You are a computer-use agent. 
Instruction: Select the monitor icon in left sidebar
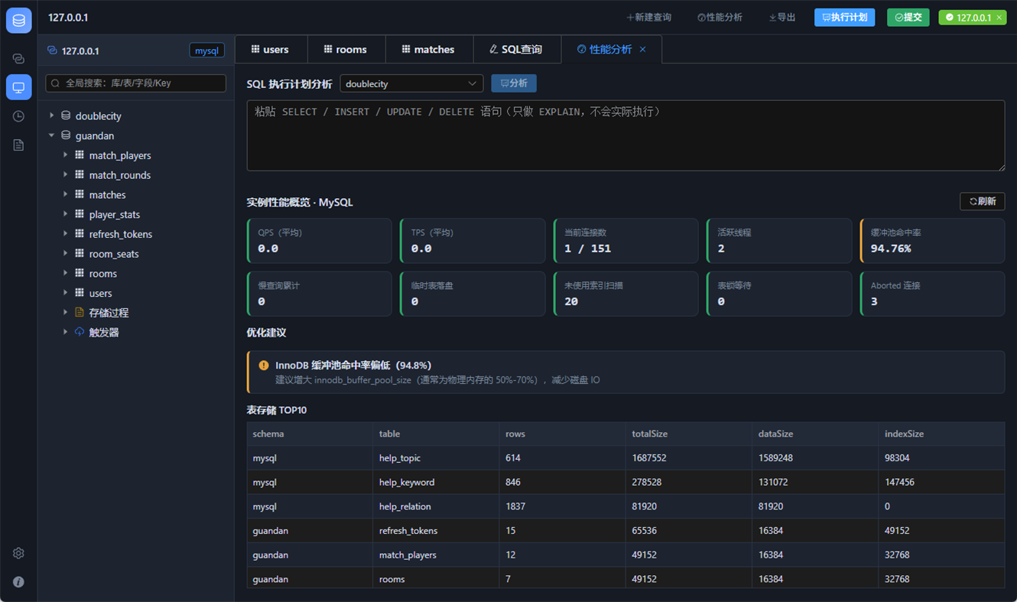(18, 87)
